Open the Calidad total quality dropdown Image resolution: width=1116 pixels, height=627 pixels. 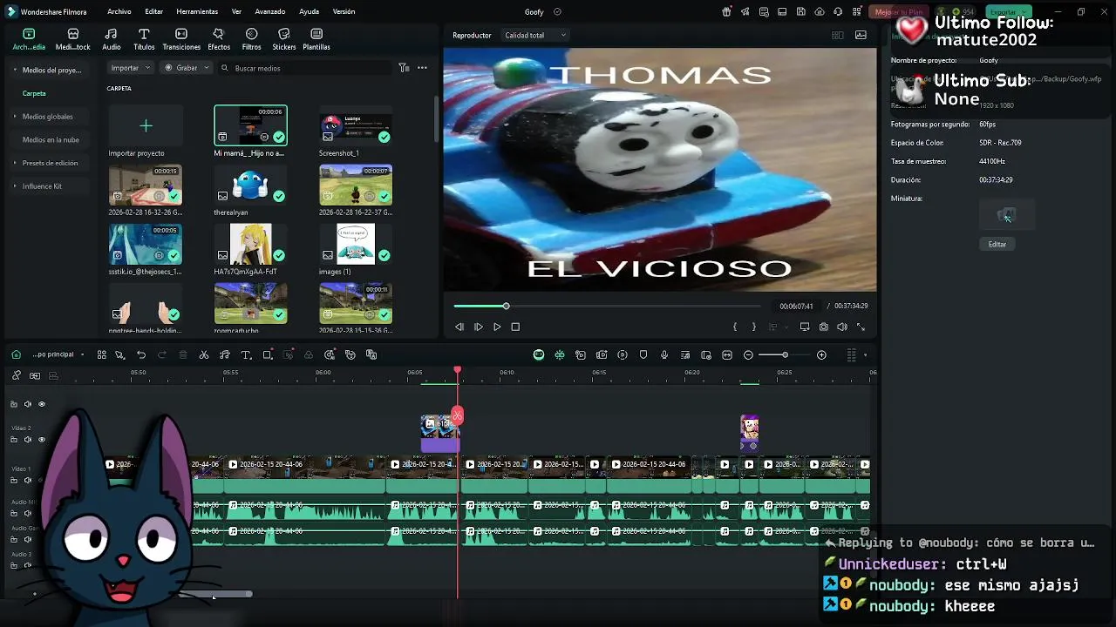tap(535, 36)
